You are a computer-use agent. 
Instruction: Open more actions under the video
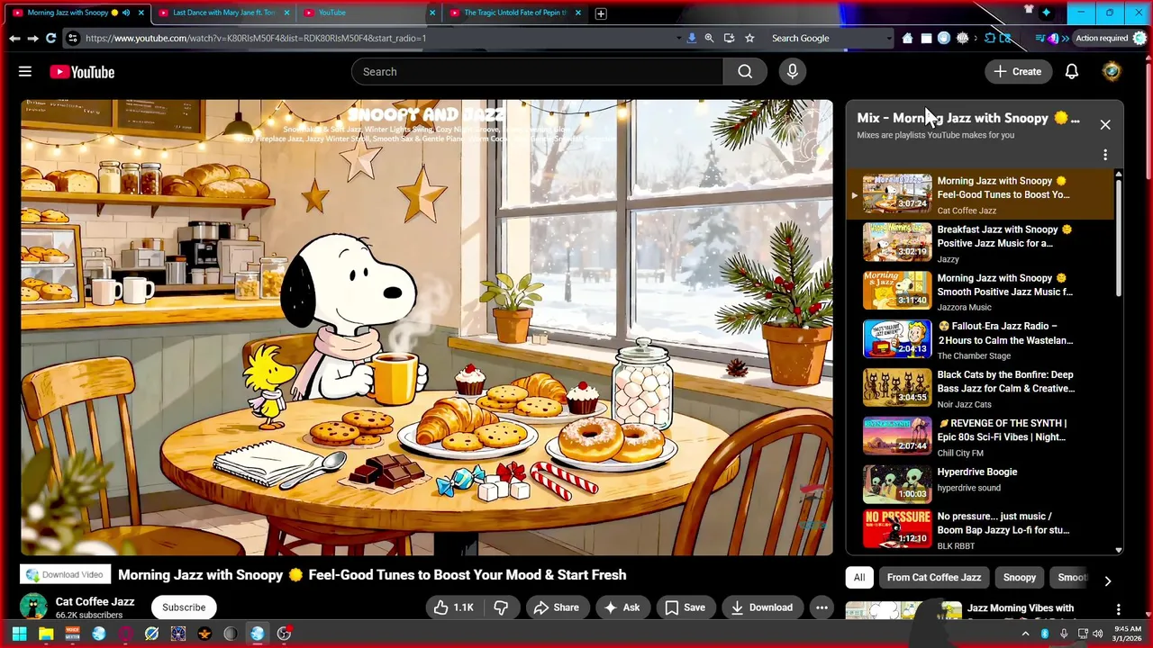coord(822,607)
